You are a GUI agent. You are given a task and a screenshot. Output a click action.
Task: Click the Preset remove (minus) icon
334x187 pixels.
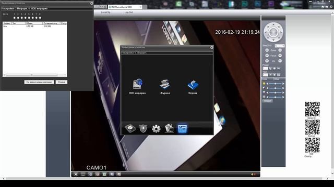coord(278,68)
